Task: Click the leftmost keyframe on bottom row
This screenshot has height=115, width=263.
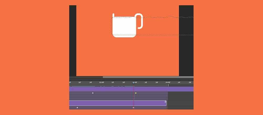Action: tap(77, 107)
